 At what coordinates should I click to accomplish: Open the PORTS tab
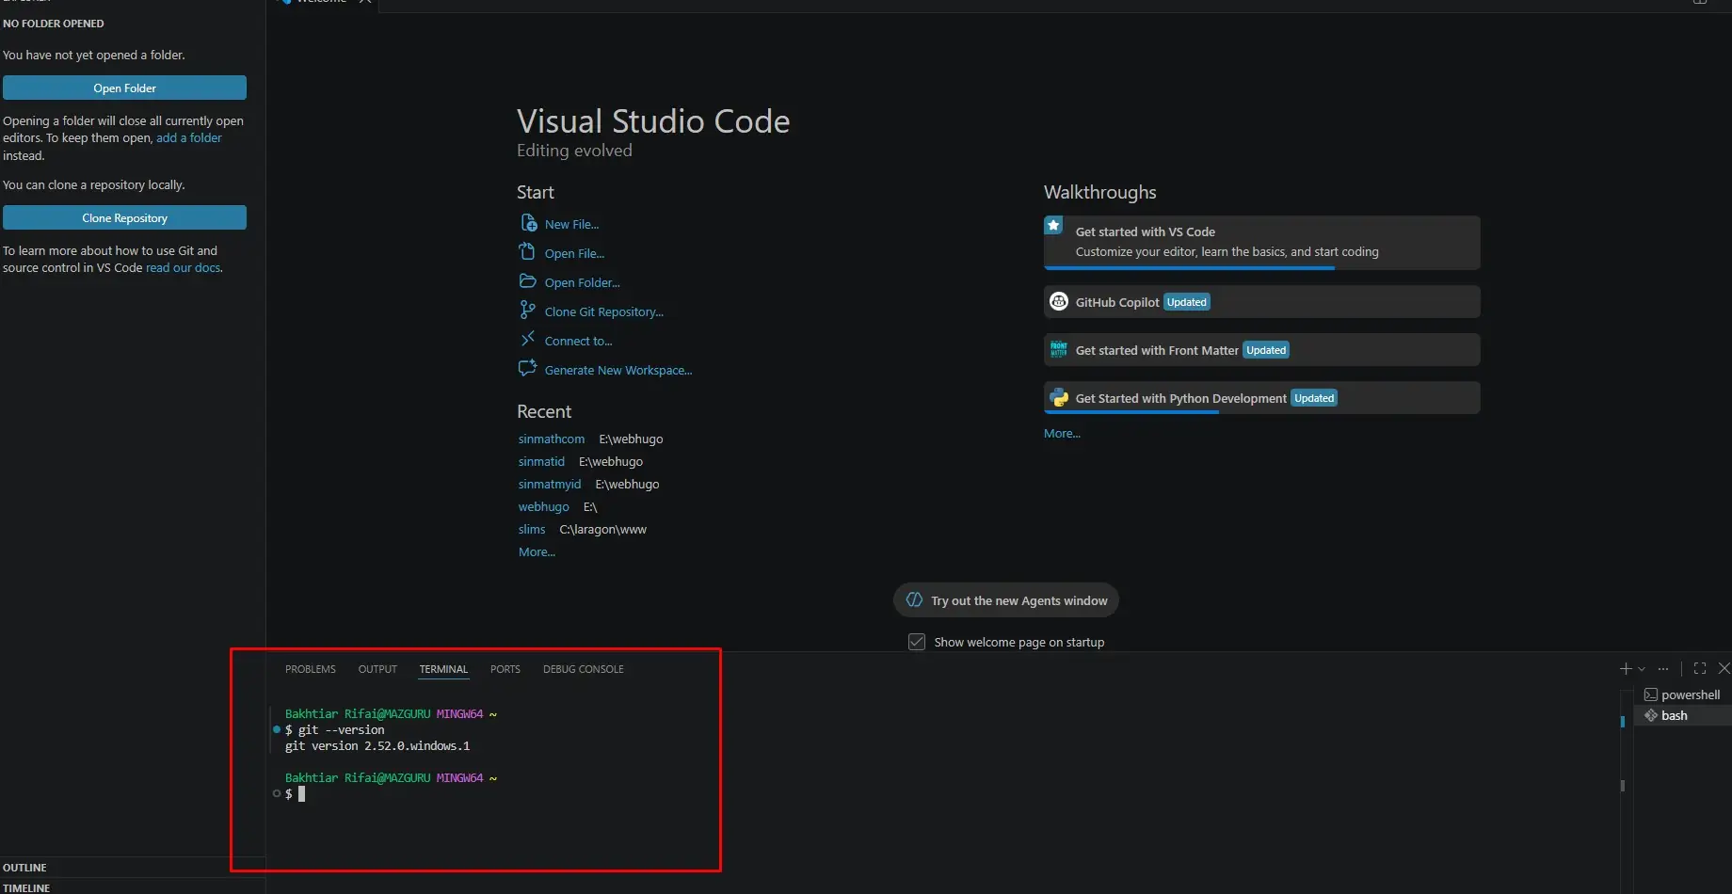click(x=505, y=669)
